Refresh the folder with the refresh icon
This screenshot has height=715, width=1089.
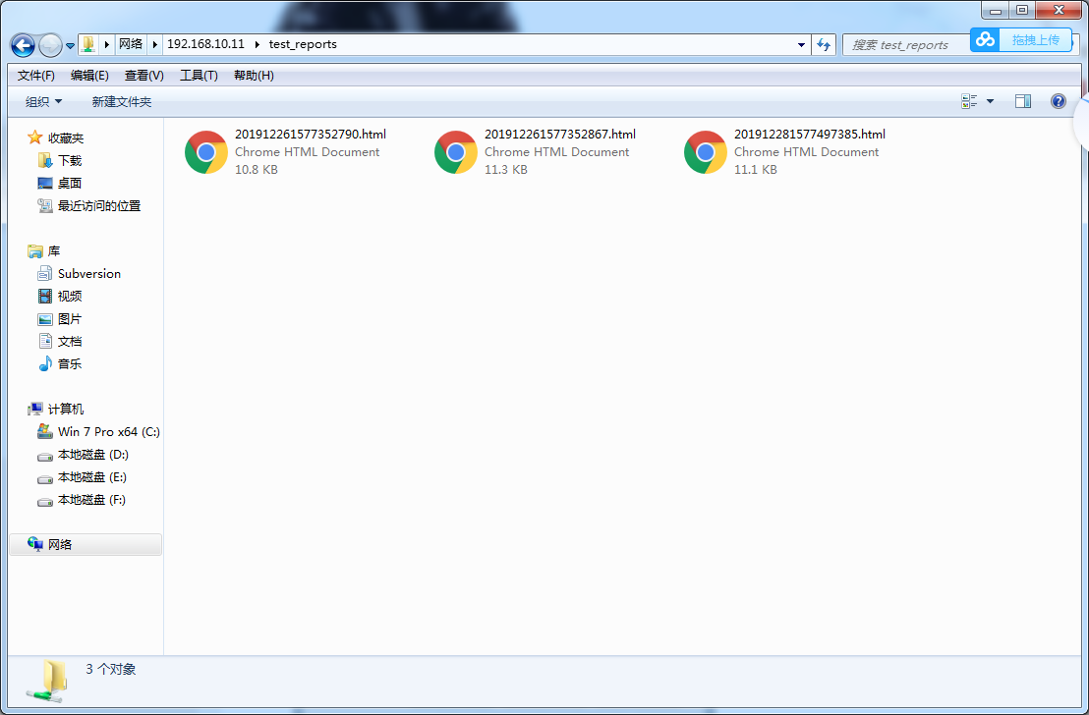(x=824, y=45)
